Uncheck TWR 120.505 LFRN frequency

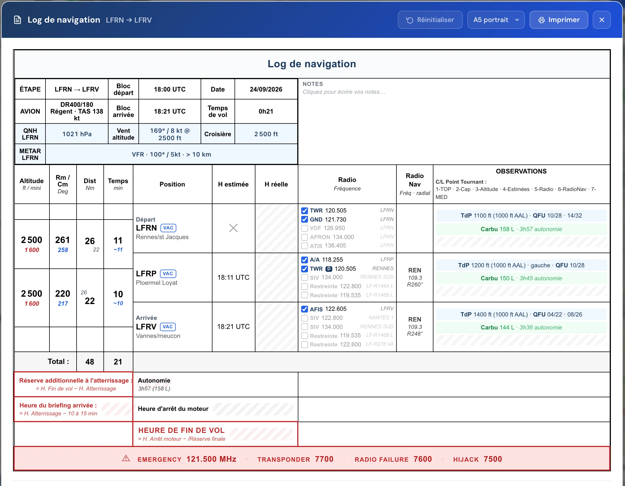point(305,211)
